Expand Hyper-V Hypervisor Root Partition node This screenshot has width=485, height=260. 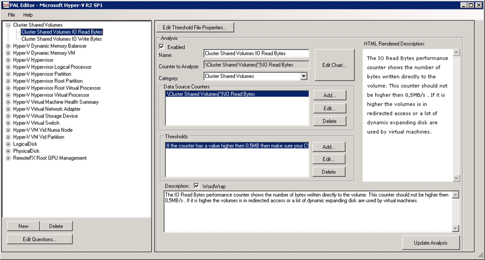point(9,81)
